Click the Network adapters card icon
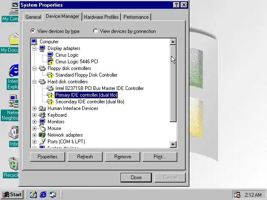Image resolution: width=267 pixels, height=200 pixels. coord(42,135)
